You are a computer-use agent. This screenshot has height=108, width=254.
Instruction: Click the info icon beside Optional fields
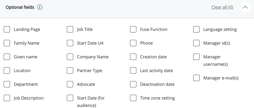pos(40,7)
